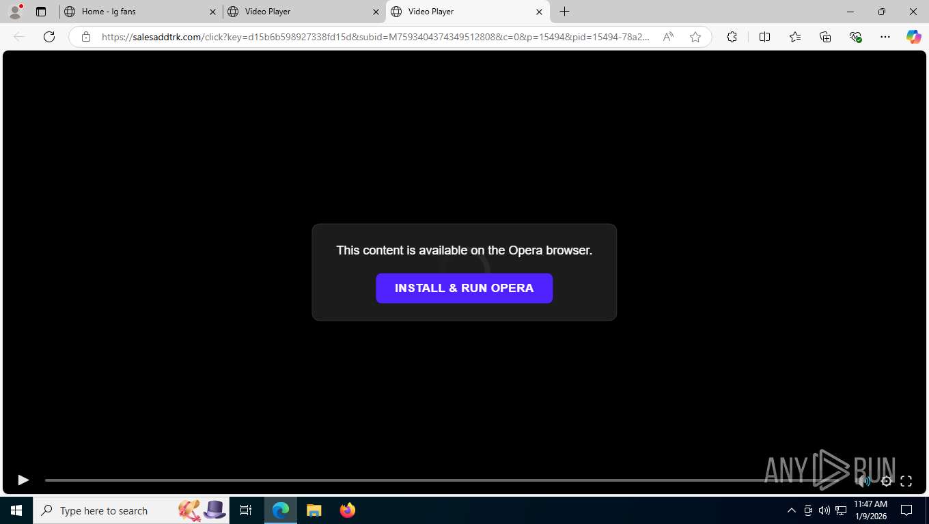Turn on Read aloud in address bar
This screenshot has width=929, height=524.
click(668, 37)
